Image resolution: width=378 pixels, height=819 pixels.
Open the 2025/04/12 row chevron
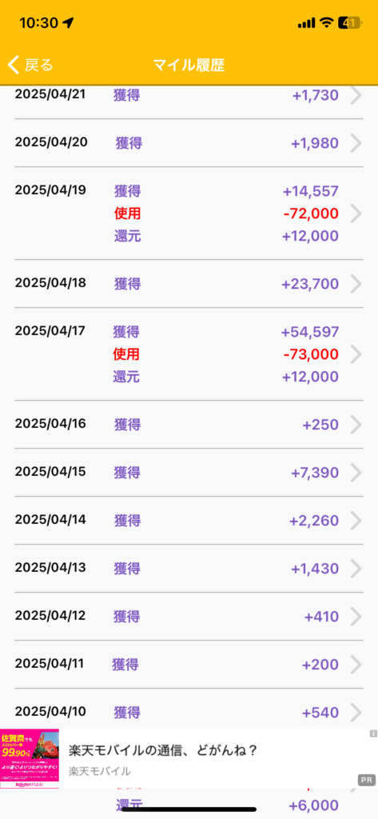click(356, 617)
